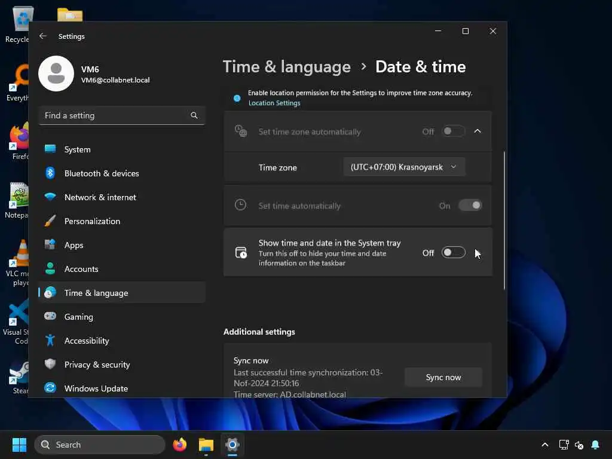
Task: Open Network & internet category
Action: point(122,197)
